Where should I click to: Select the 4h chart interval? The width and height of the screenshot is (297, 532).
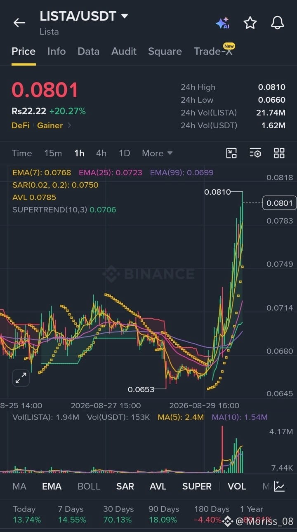pos(101,153)
